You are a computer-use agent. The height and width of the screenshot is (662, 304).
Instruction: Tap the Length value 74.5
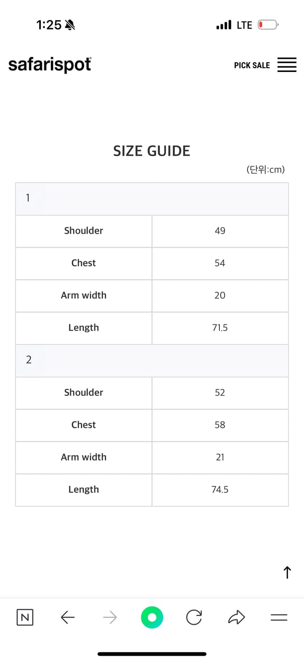[220, 490]
